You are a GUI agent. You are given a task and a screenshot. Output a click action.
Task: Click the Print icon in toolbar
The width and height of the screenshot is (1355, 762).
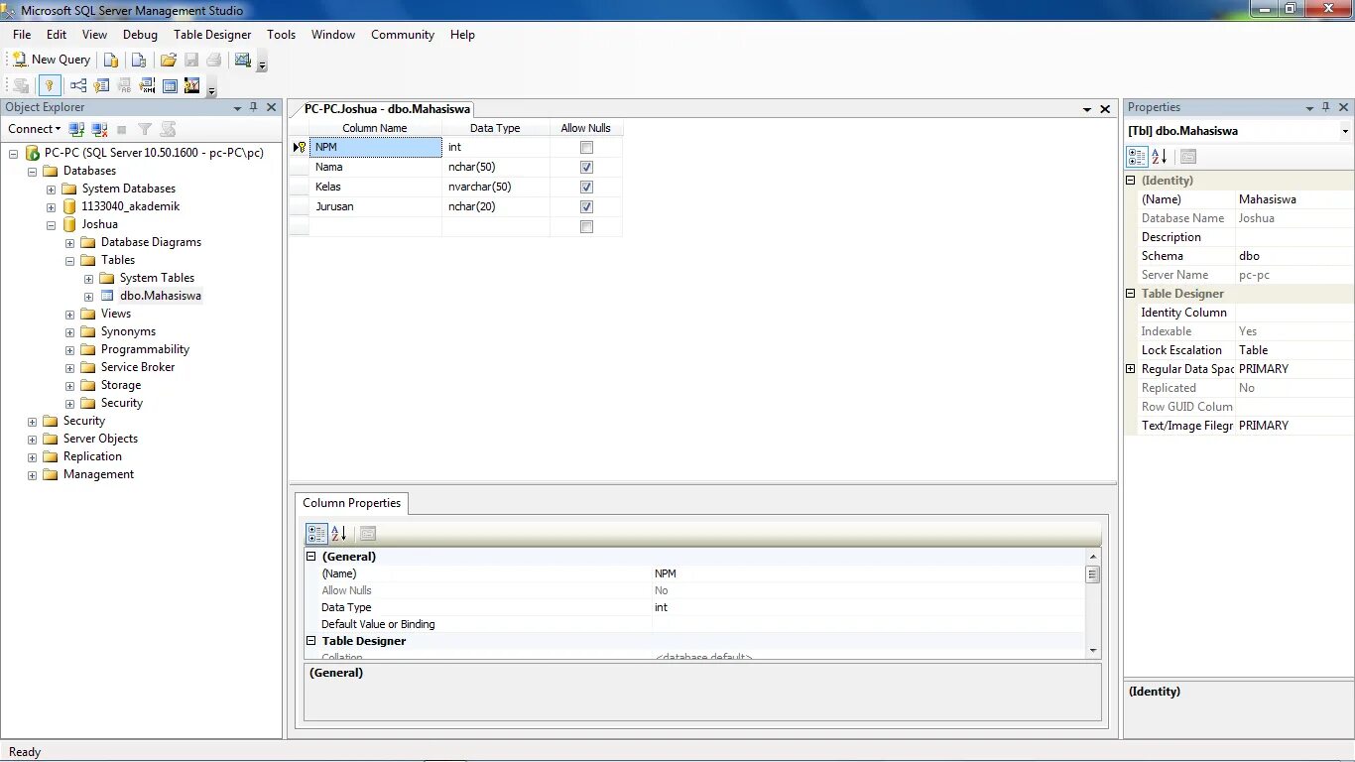pyautogui.click(x=214, y=61)
